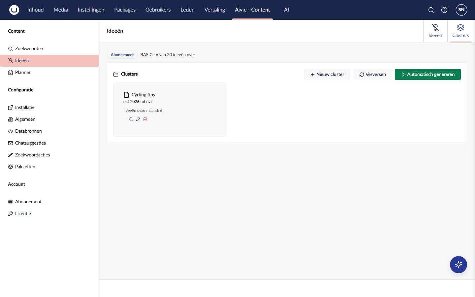Click the Abonnement badge tag

[122, 55]
